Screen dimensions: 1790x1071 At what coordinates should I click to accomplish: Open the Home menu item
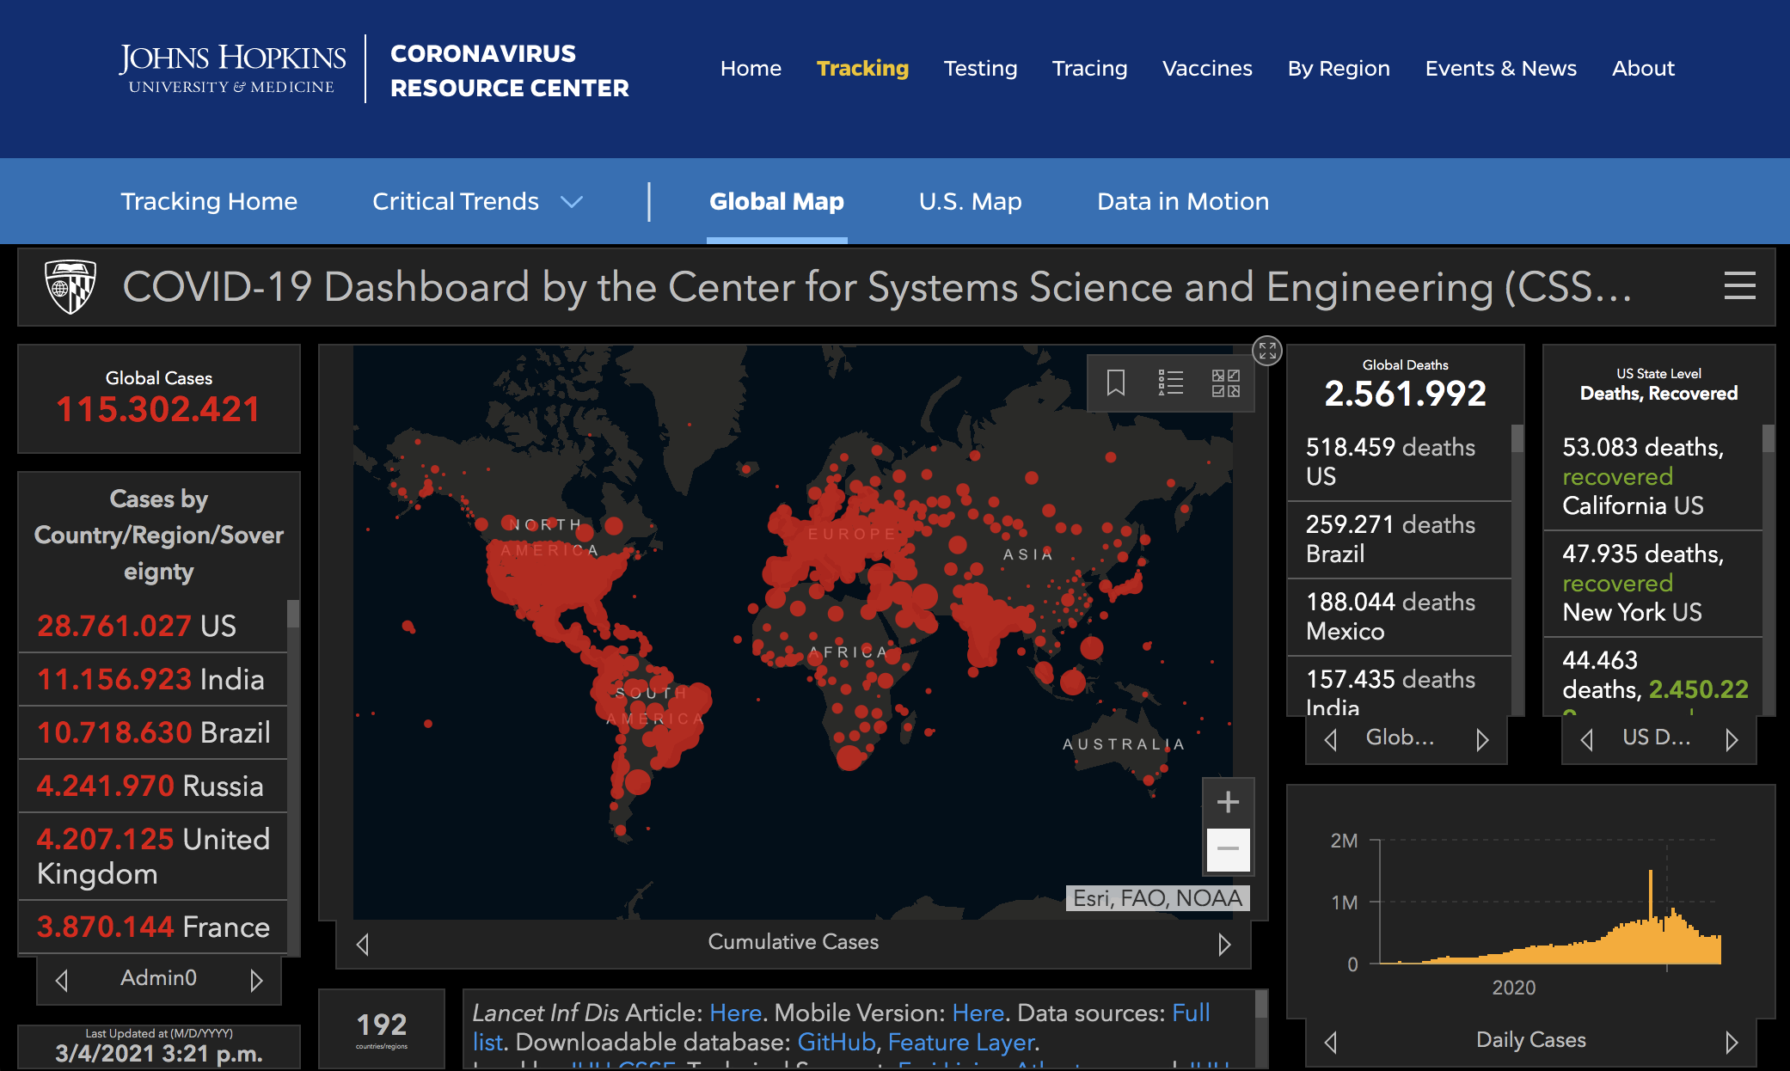751,68
